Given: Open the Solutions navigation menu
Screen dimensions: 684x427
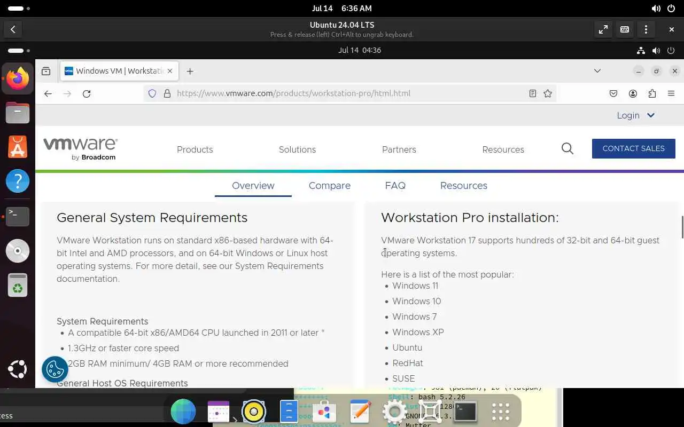Looking at the screenshot, I should pyautogui.click(x=297, y=149).
